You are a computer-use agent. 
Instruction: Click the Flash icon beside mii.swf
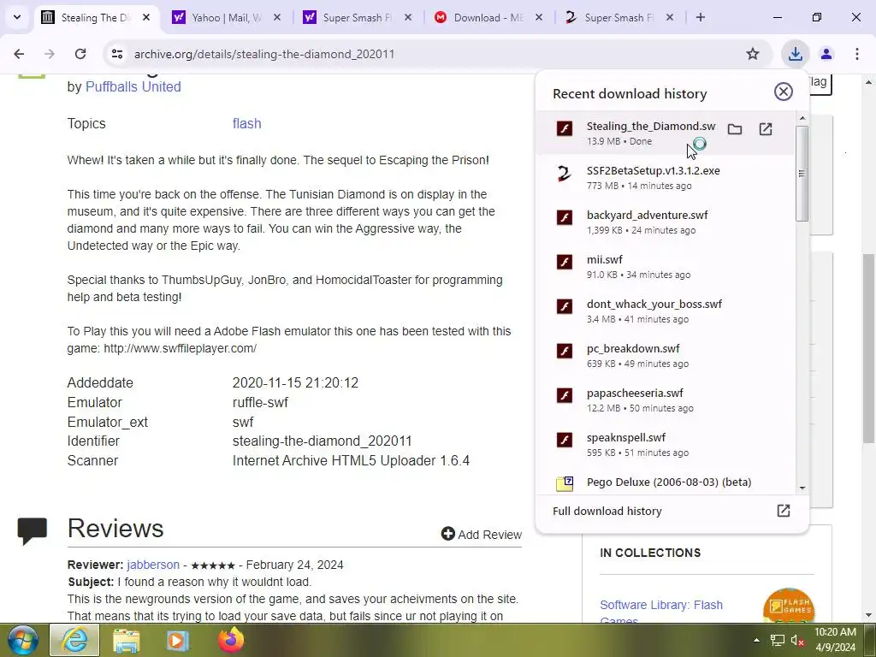565,262
